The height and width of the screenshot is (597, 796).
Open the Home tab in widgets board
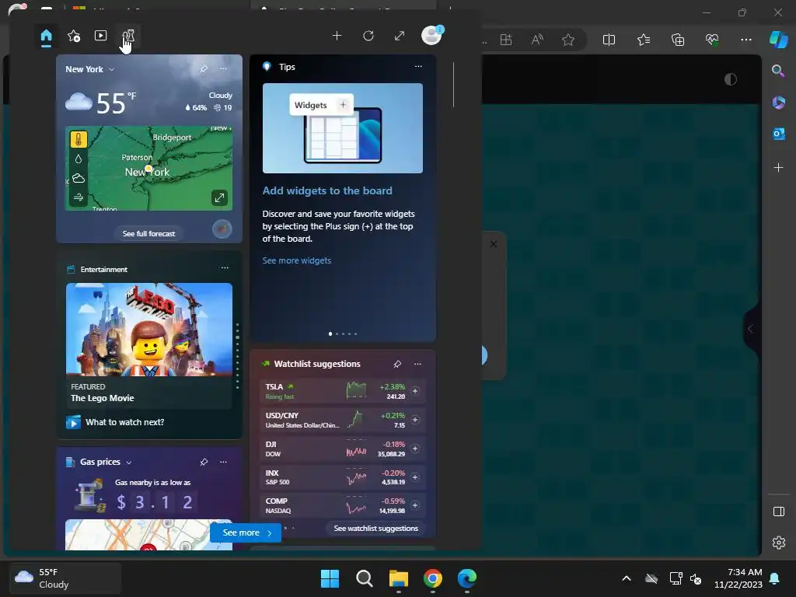point(46,36)
